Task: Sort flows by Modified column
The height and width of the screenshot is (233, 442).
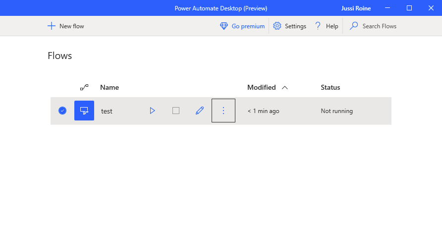Action: pyautogui.click(x=262, y=87)
